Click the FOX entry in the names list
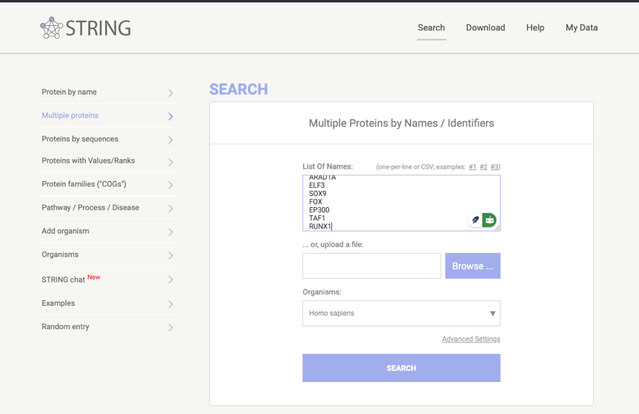Viewport: 639px width, 414px height. 315,202
